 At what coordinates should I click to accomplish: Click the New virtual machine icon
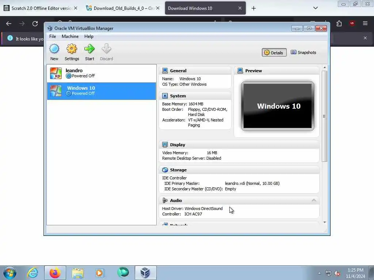(x=54, y=48)
